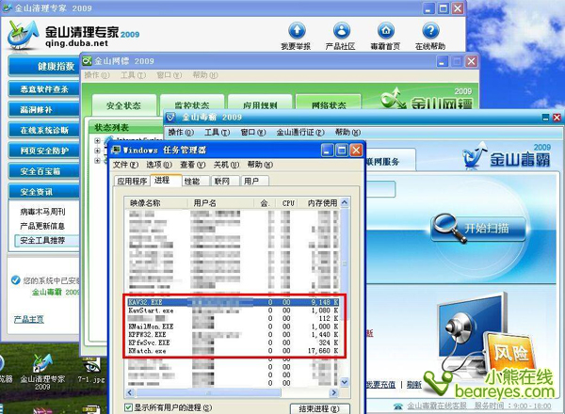565x414 pixels.
Task: Select the KPfwSvc.EXE process row
Action: click(234, 342)
